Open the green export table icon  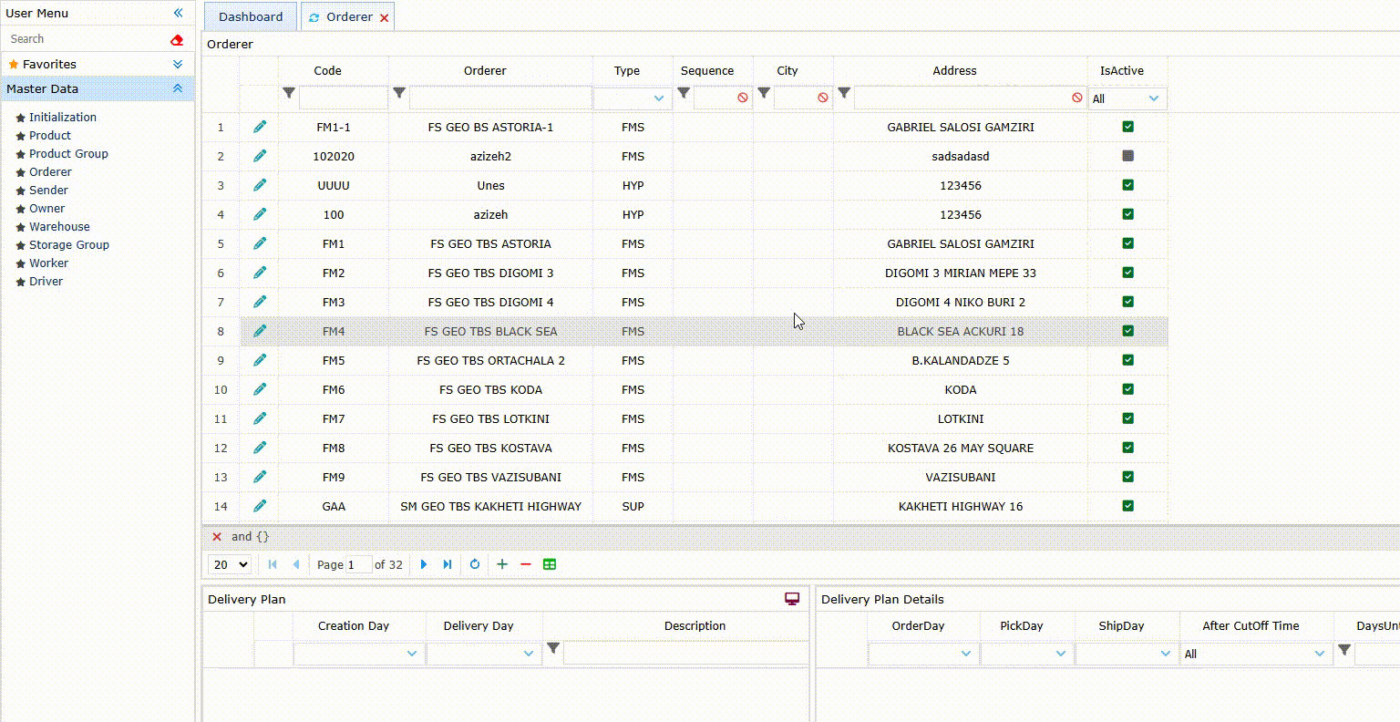(550, 564)
